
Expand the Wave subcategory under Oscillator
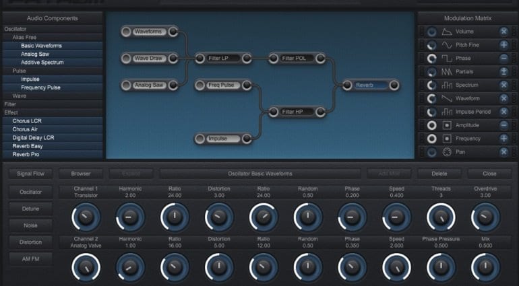tap(20, 96)
